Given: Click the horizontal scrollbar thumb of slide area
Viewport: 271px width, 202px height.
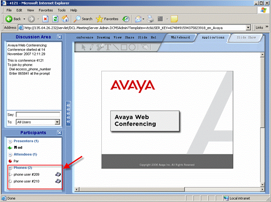Looking at the screenshot, I should (132, 189).
